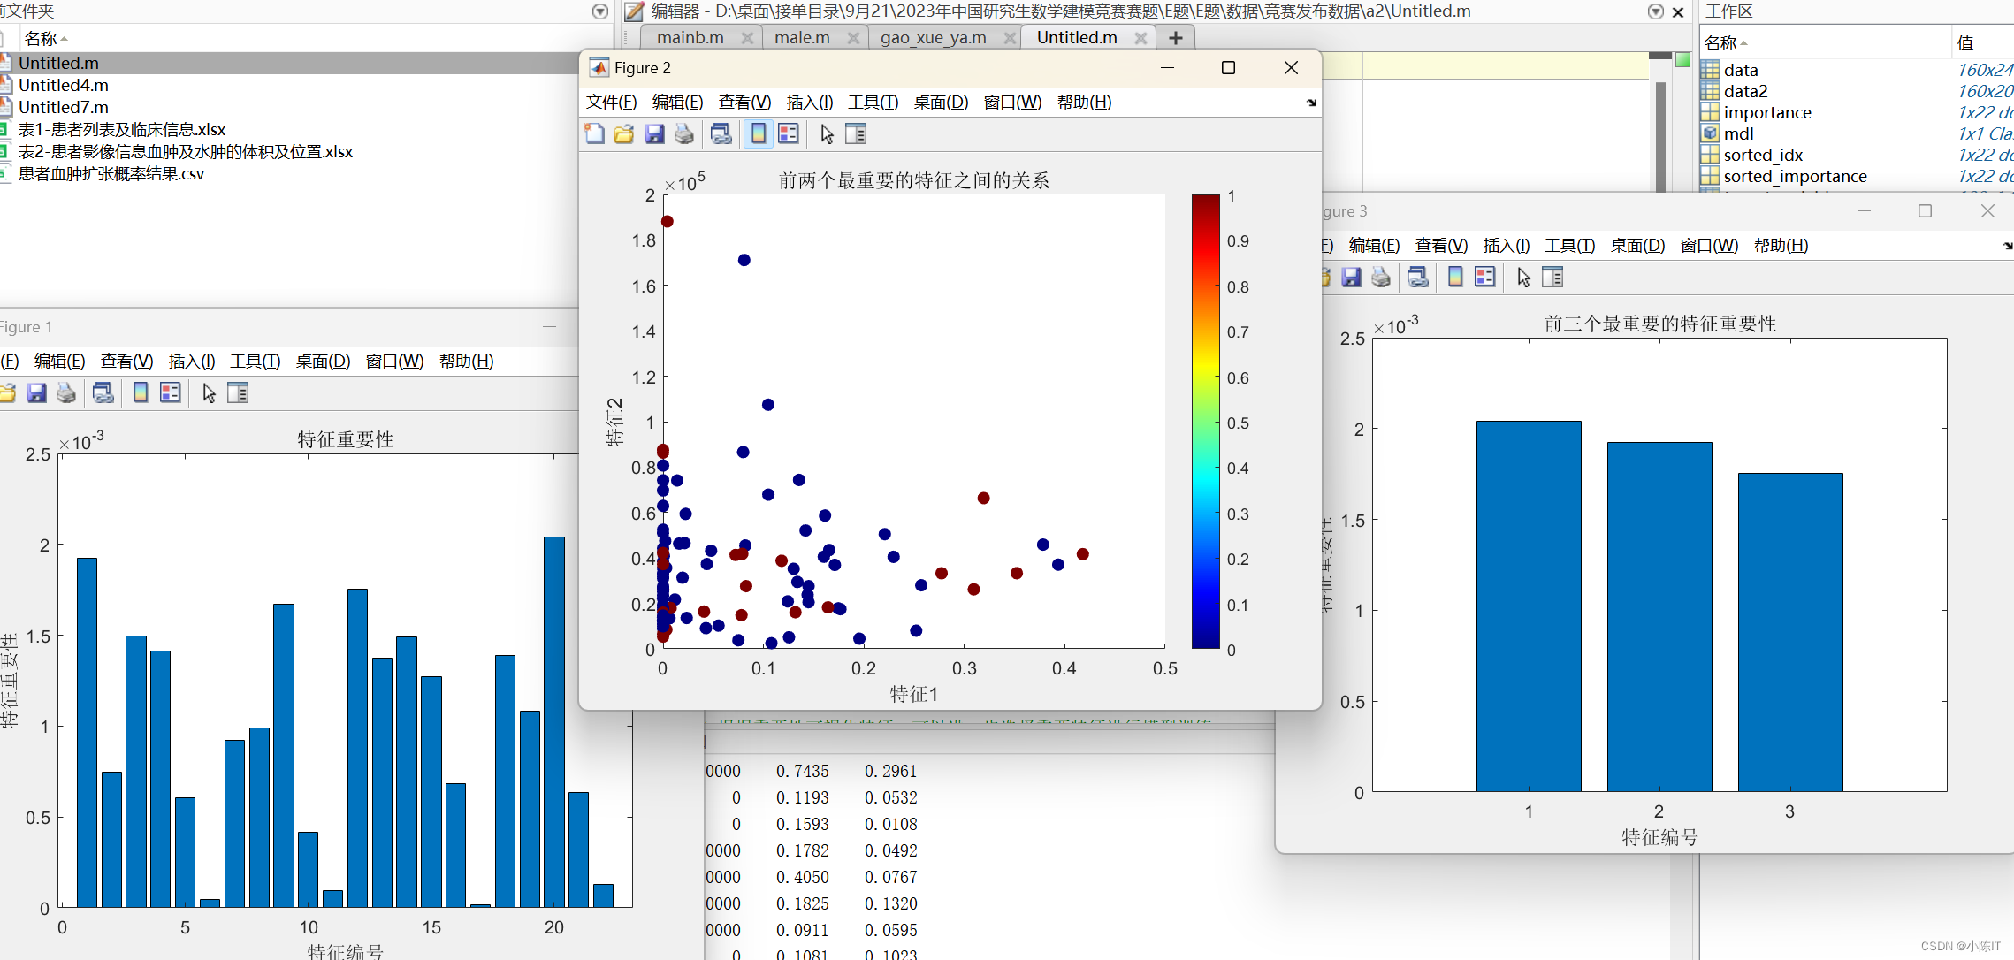The width and height of the screenshot is (2014, 960).
Task: Click dock arrow in Figure 2 menu bar
Action: [1311, 103]
